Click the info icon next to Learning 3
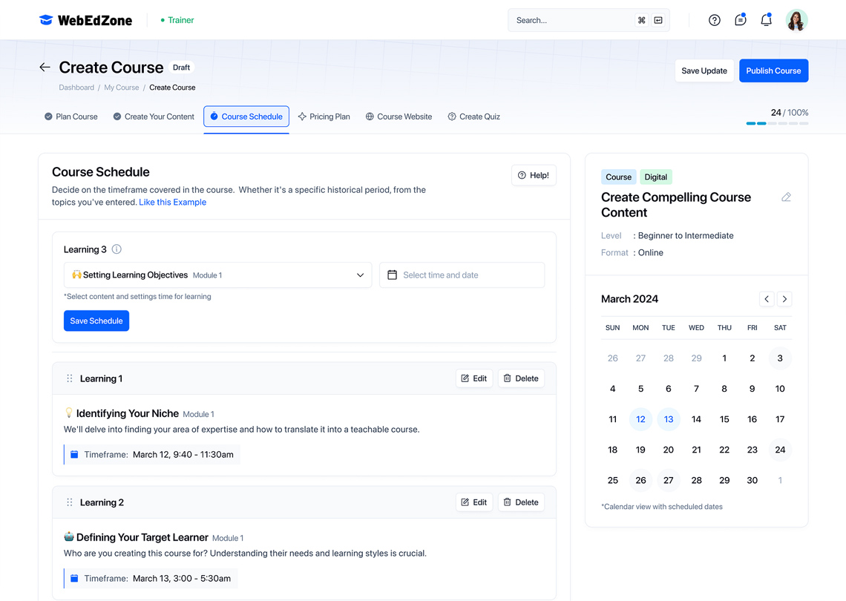Viewport: 846px width, 601px height. click(117, 249)
